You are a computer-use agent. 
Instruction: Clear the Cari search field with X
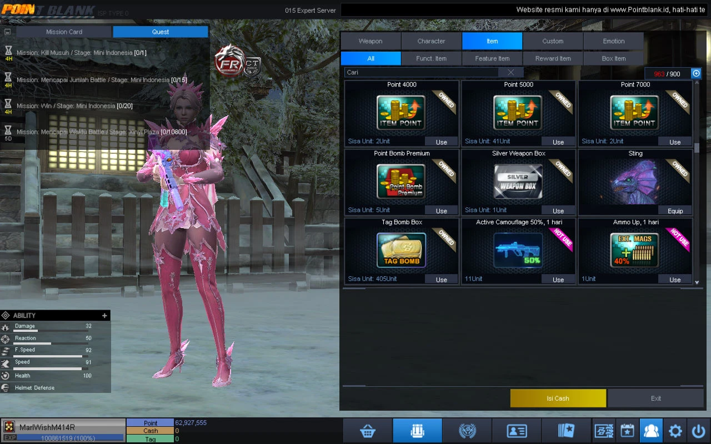(510, 73)
